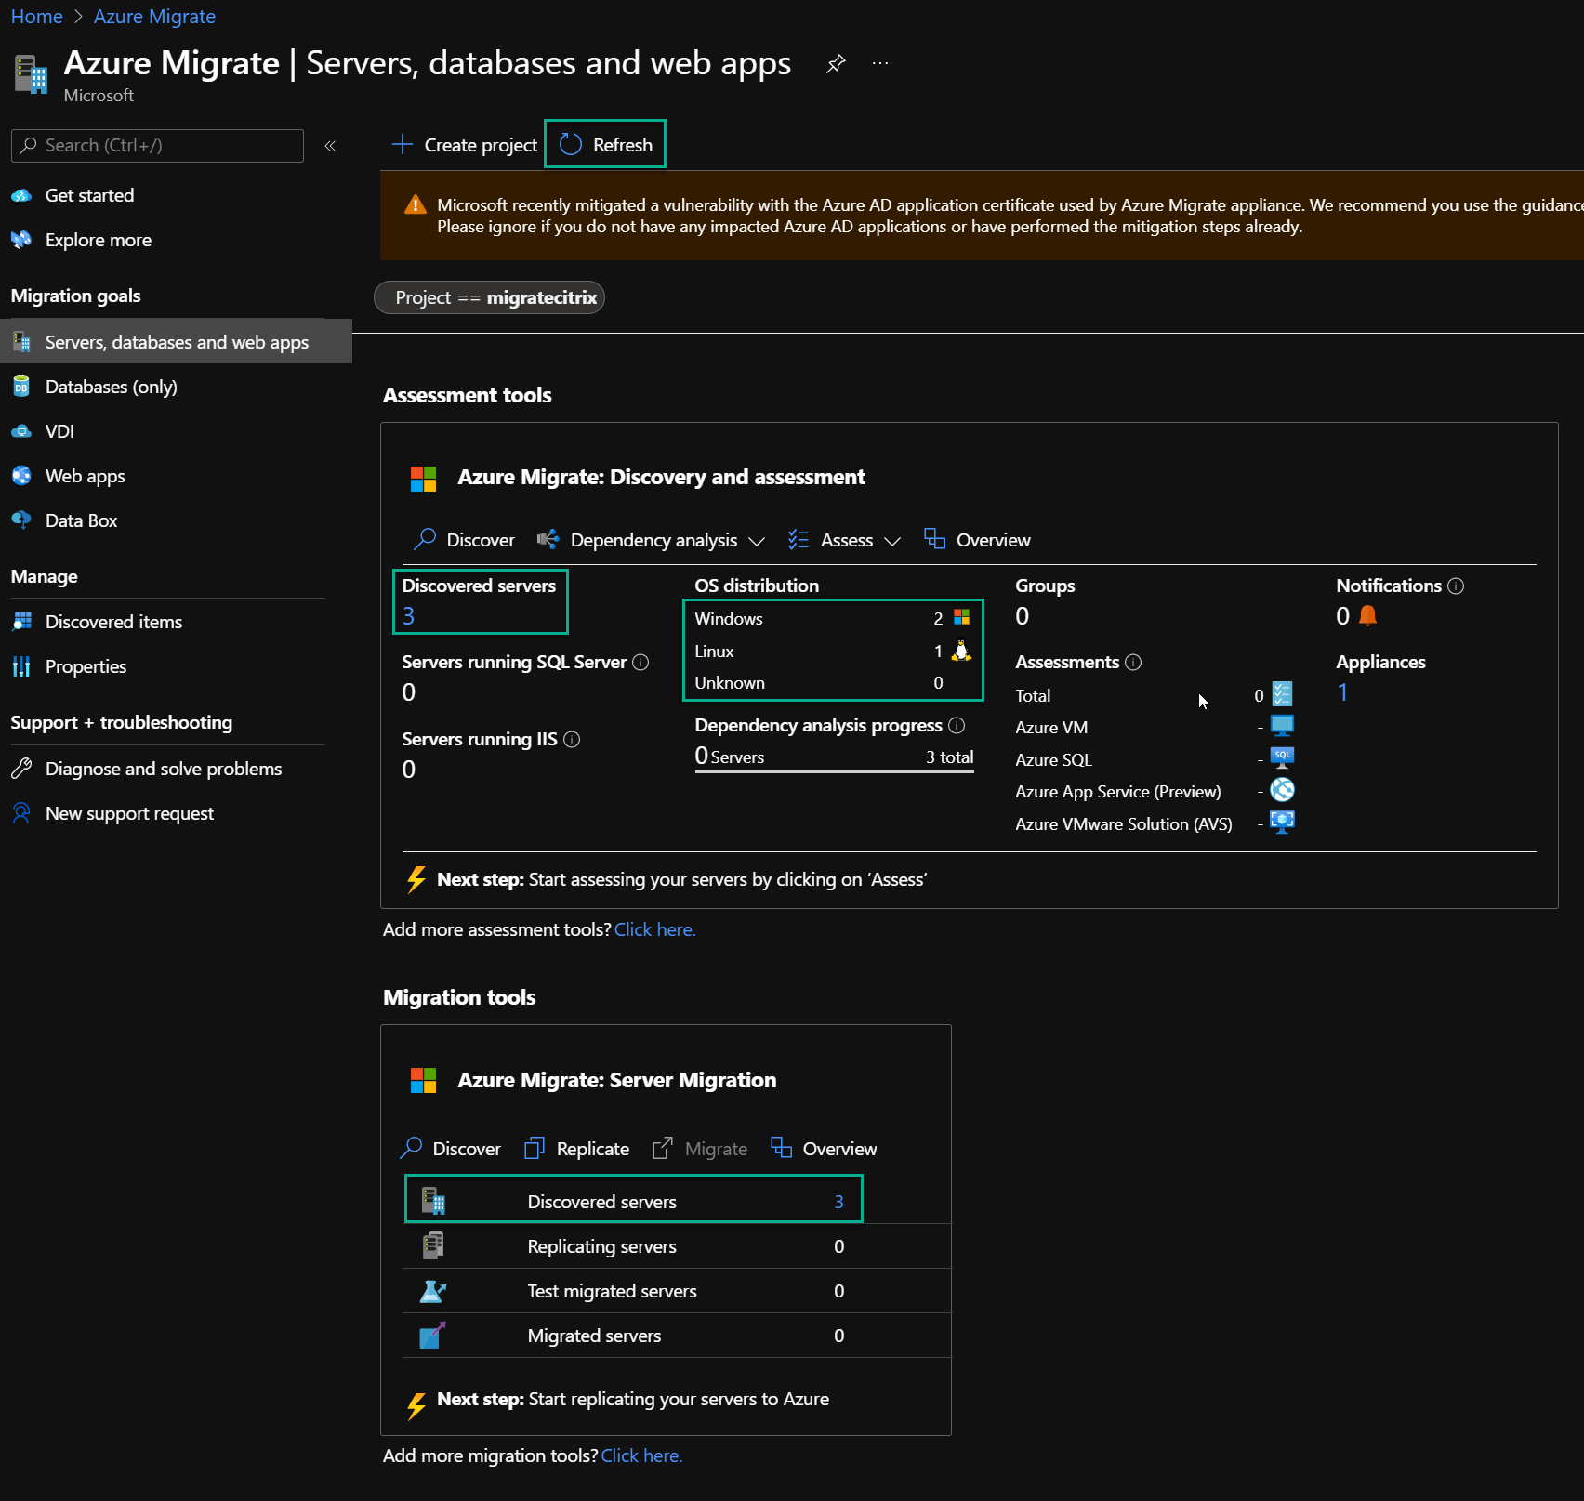
Task: Go to Home breadcrumb link
Action: [x=36, y=17]
